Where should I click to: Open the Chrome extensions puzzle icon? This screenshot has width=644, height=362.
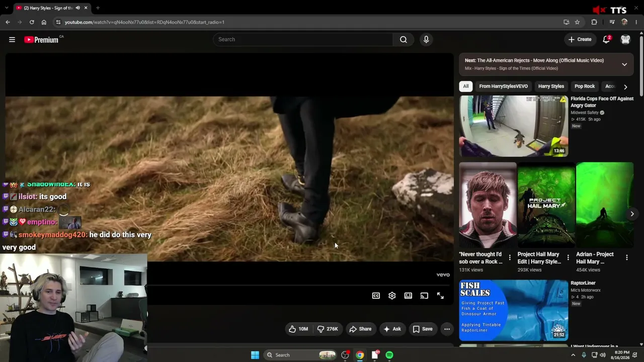[594, 22]
